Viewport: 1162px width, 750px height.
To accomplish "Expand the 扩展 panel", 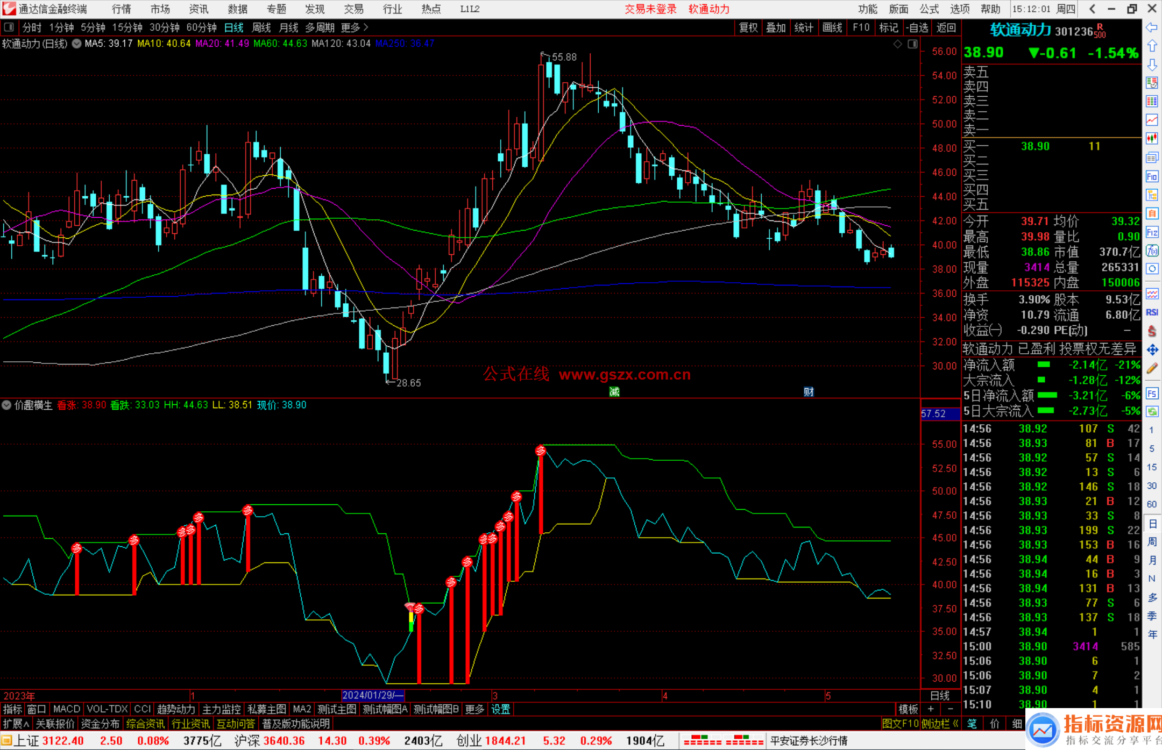I will pyautogui.click(x=16, y=724).
